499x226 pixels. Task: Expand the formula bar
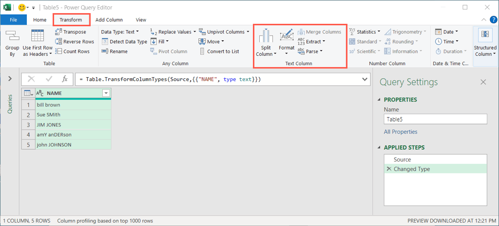(365, 79)
